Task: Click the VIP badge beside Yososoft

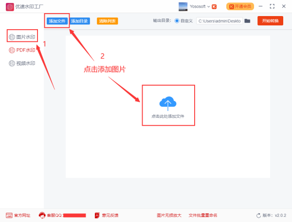Action: point(214,7)
